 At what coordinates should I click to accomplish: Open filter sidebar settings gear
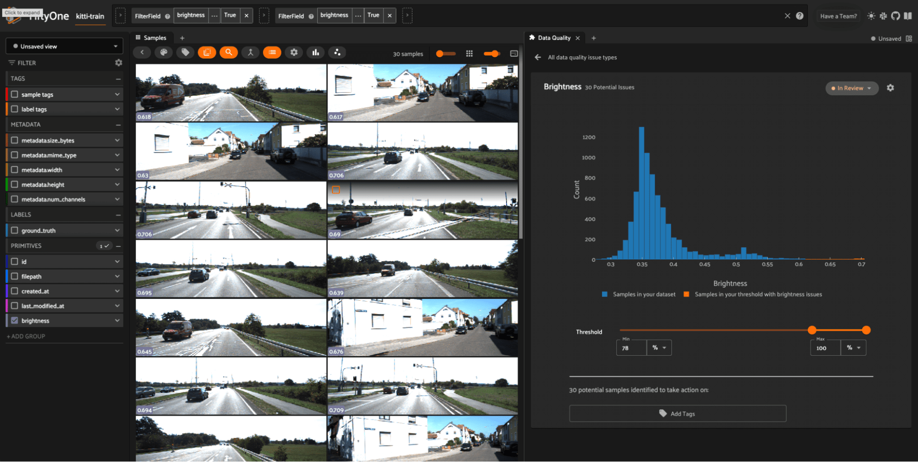(118, 63)
